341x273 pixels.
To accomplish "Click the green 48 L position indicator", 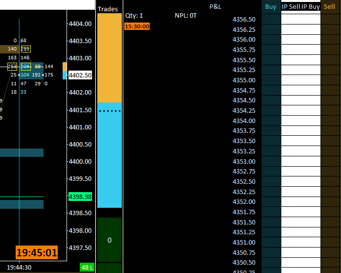I will (87, 267).
